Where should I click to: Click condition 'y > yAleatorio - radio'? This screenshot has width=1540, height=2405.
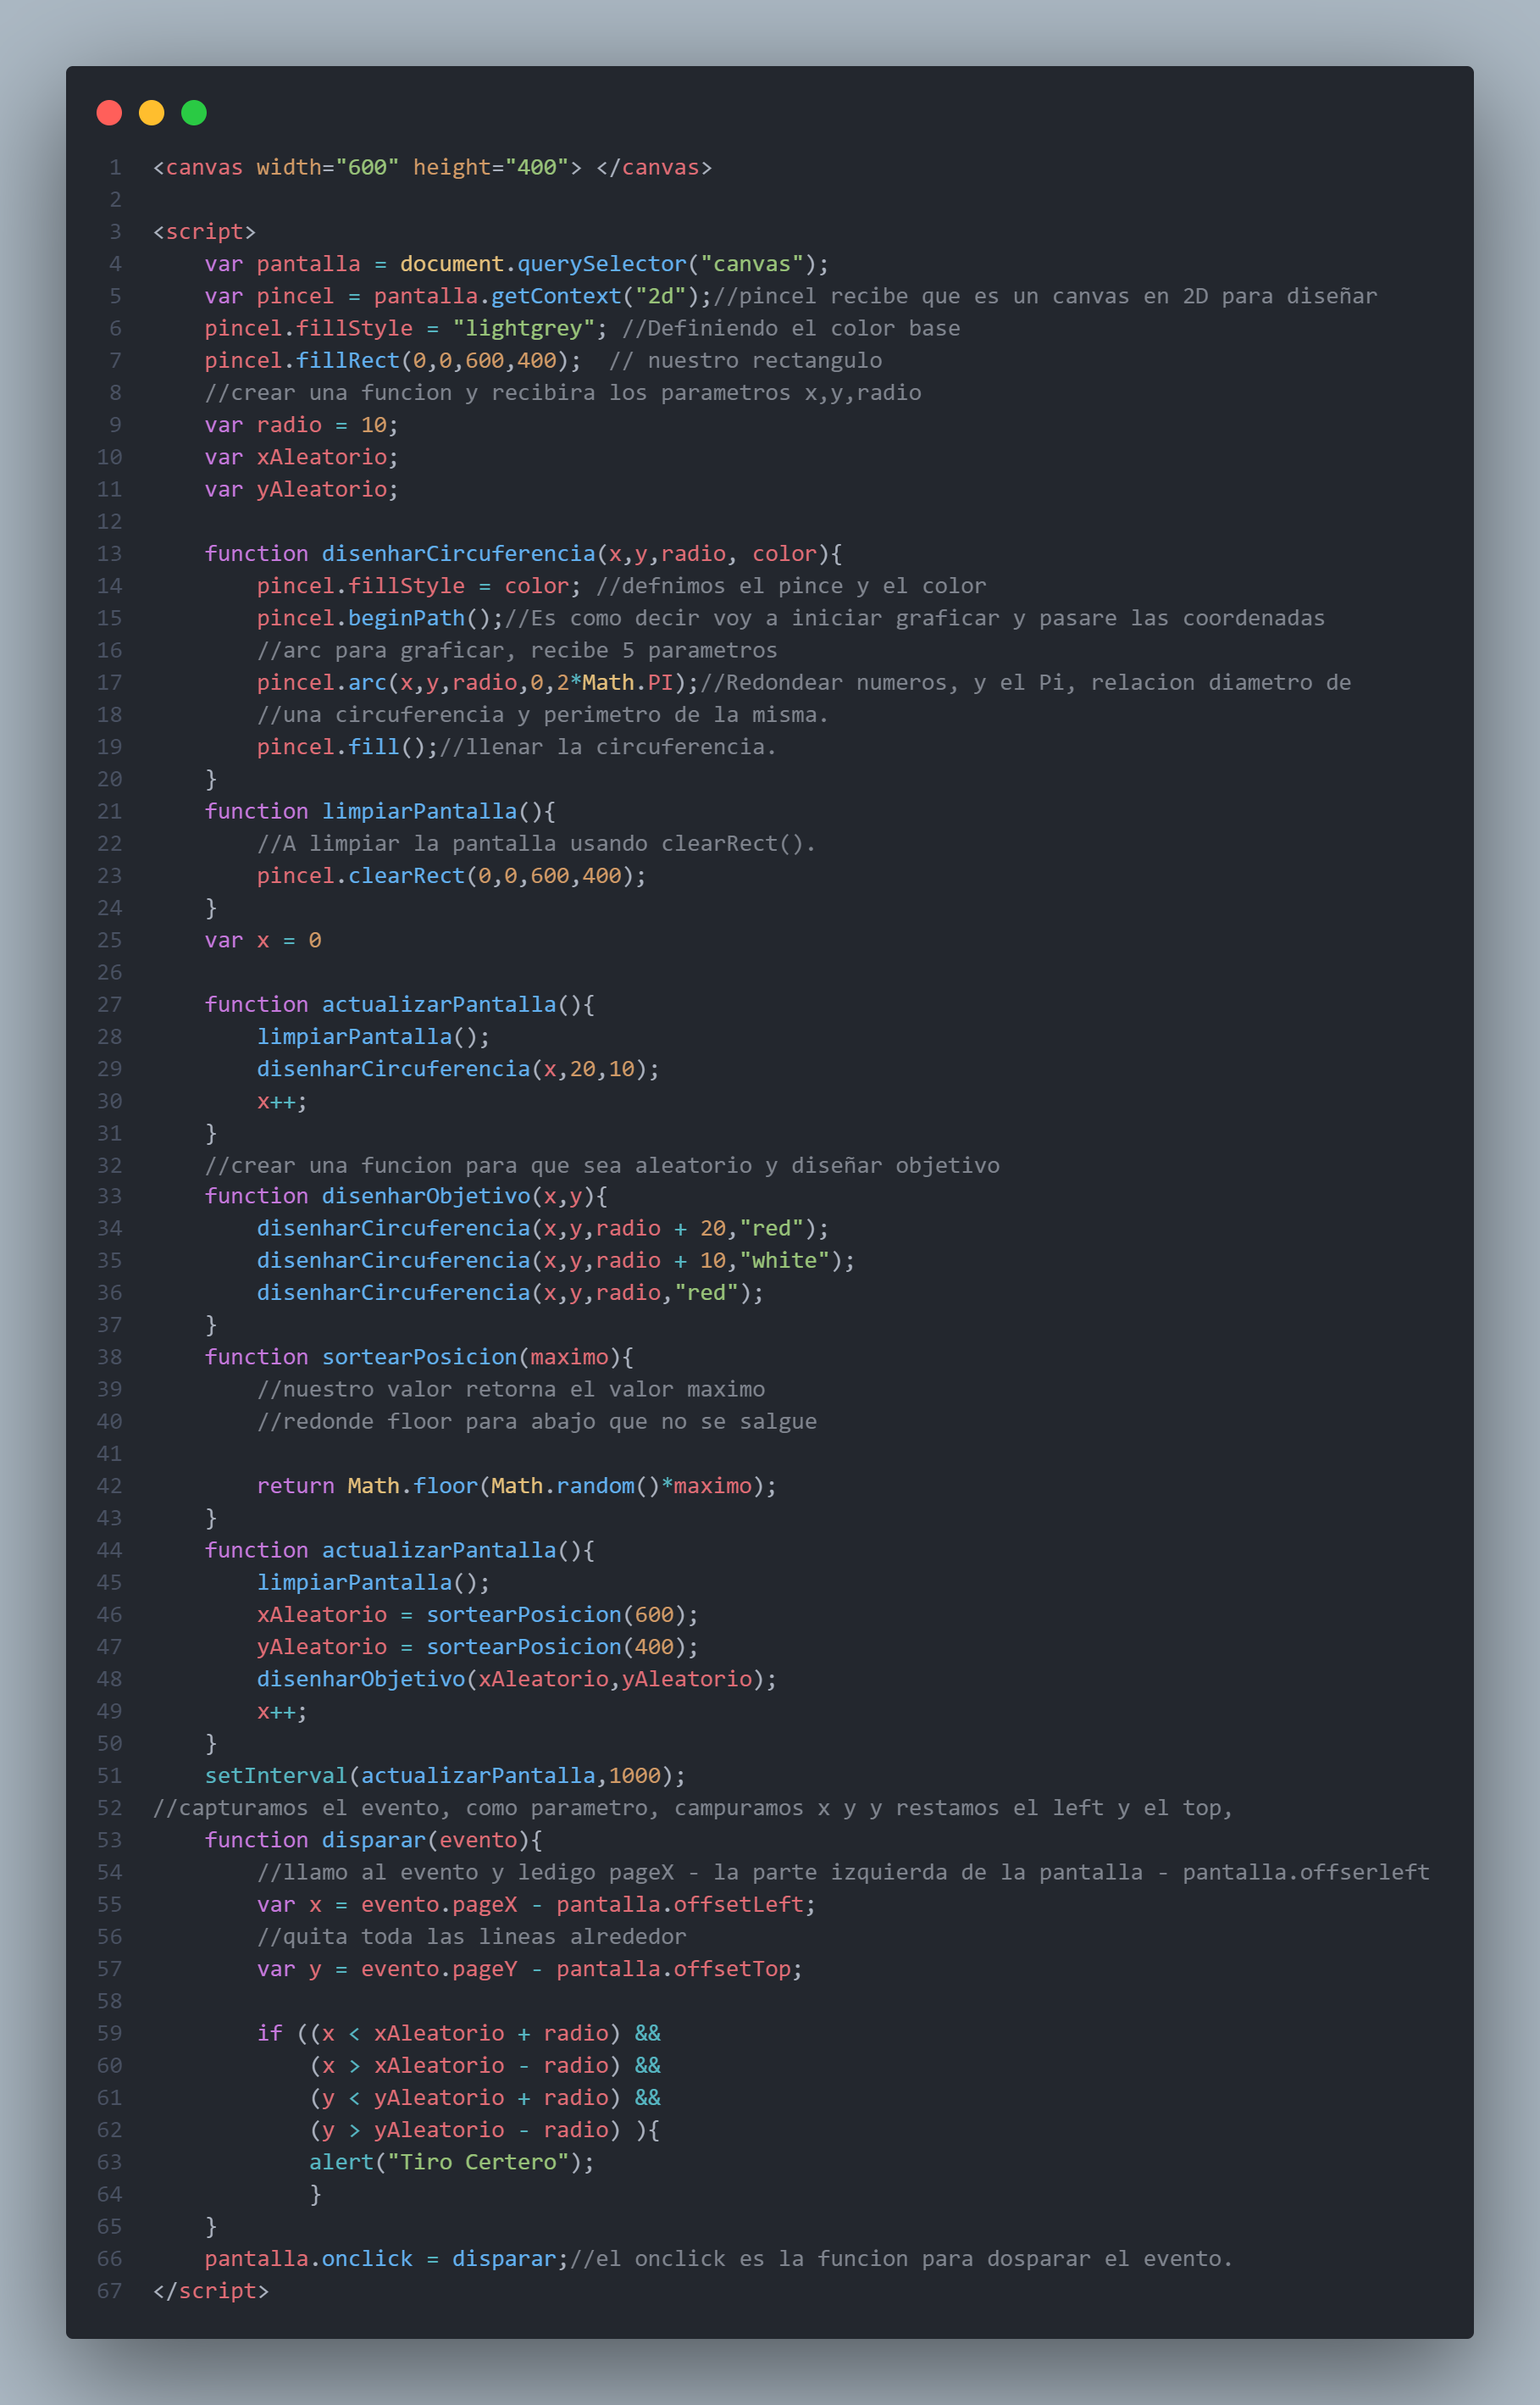(465, 2129)
